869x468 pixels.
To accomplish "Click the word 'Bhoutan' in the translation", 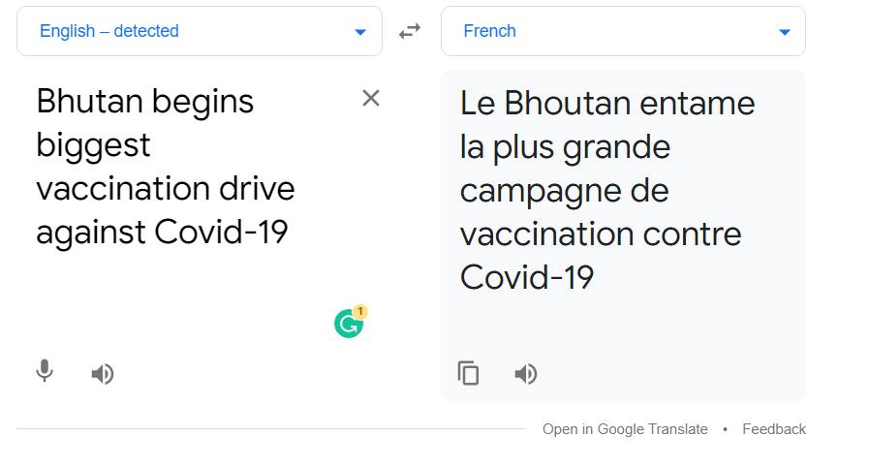I will tap(567, 104).
